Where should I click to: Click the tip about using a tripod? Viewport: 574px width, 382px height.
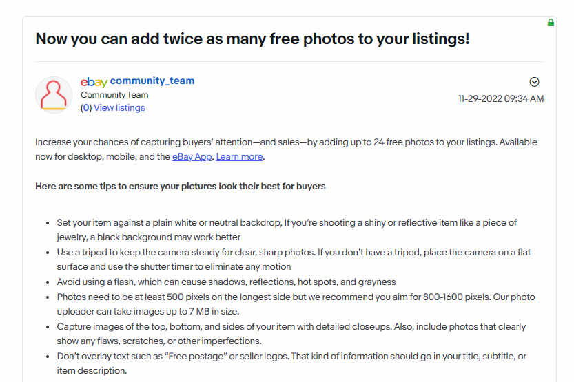point(294,259)
